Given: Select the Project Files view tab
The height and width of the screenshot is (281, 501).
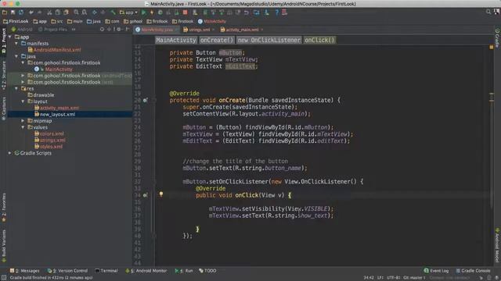Looking at the screenshot, I should click(x=52, y=30).
